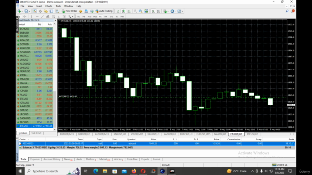Open the Strategy Tester icon
The width and height of the screenshot is (312, 175).
[57, 11]
